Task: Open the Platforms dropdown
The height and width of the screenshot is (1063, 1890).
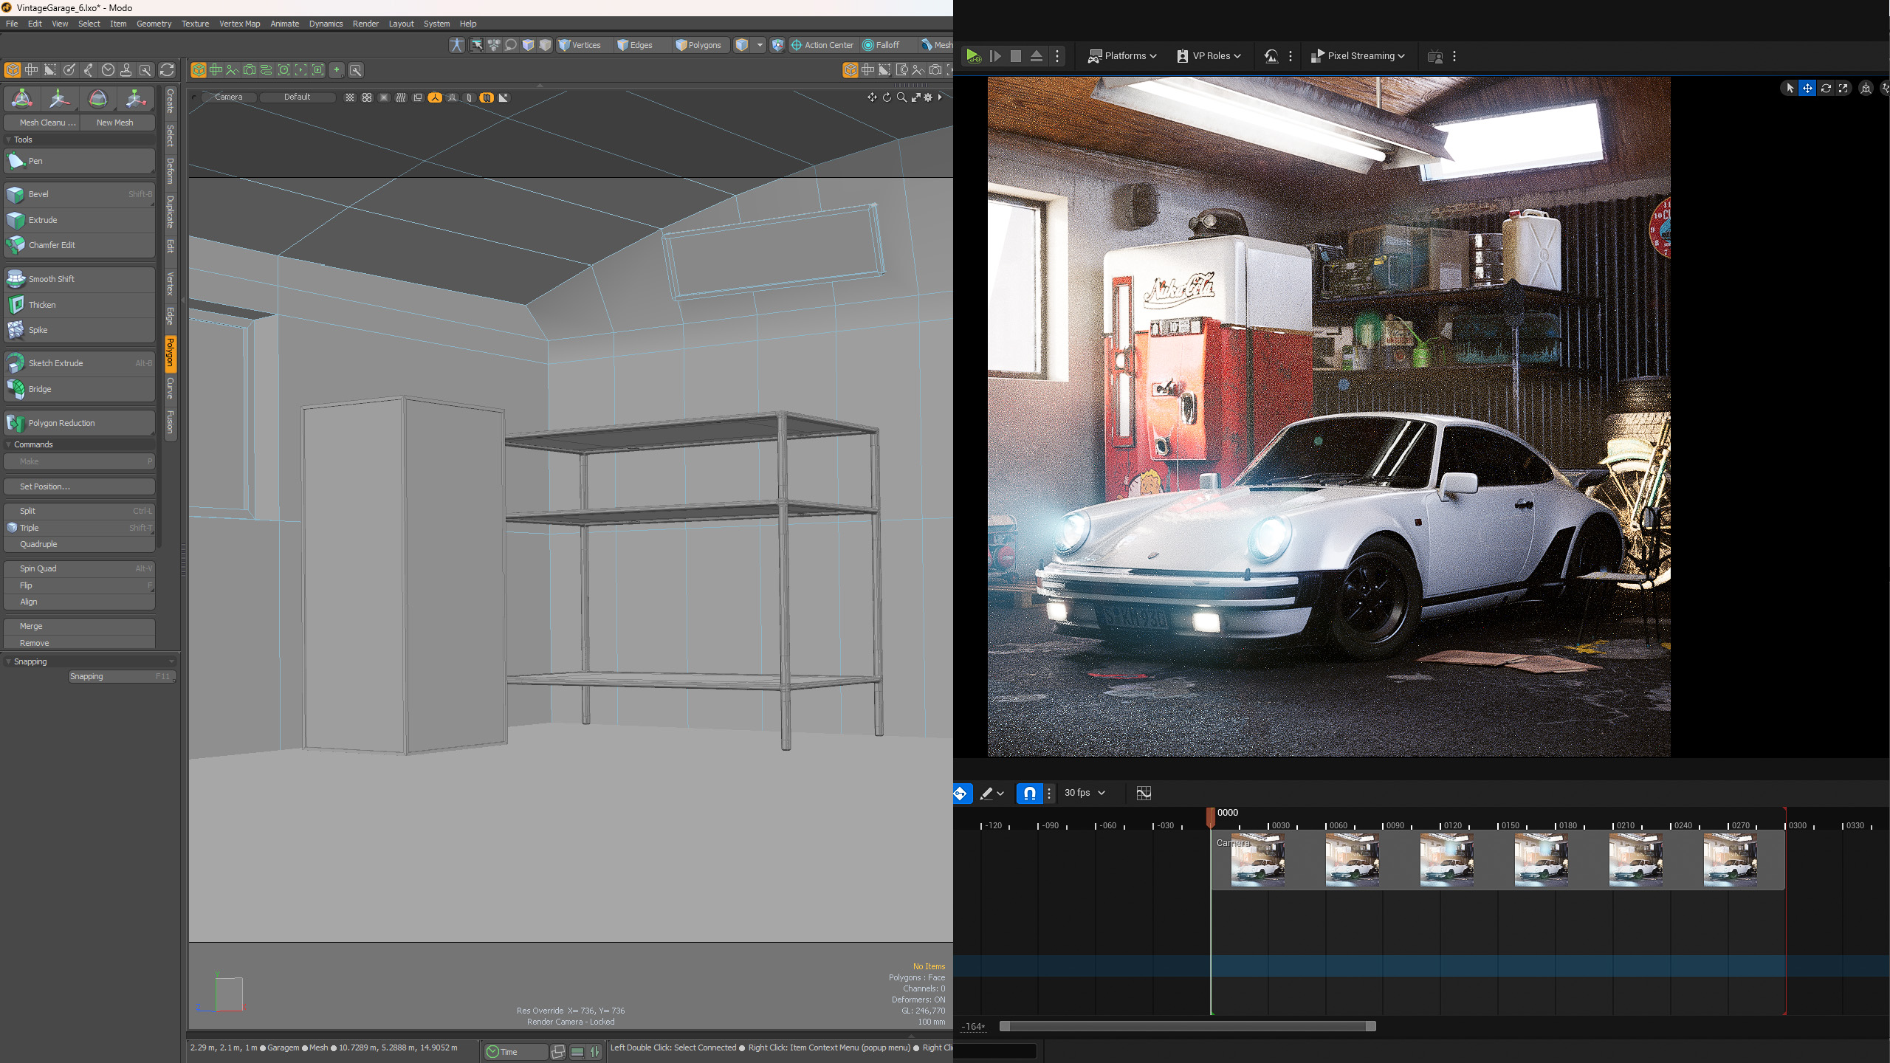Action: [x=1121, y=55]
